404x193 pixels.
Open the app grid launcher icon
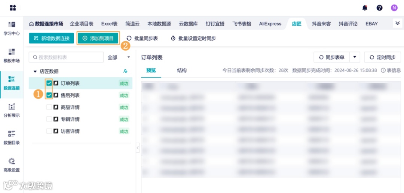pyautogui.click(x=13, y=8)
